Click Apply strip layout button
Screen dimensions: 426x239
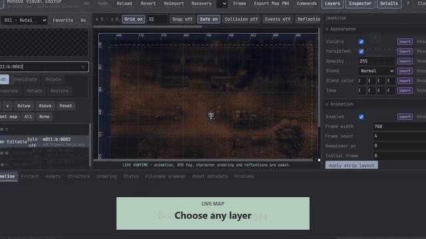[x=351, y=165]
